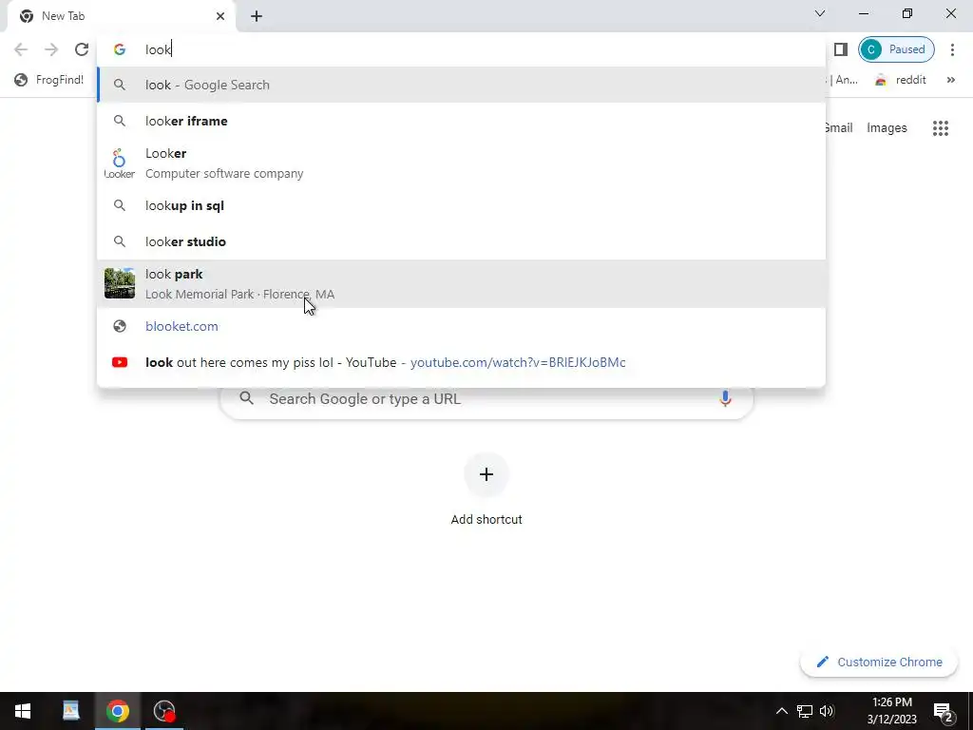
Task: Click the Add shortcut plus icon
Action: click(x=486, y=475)
